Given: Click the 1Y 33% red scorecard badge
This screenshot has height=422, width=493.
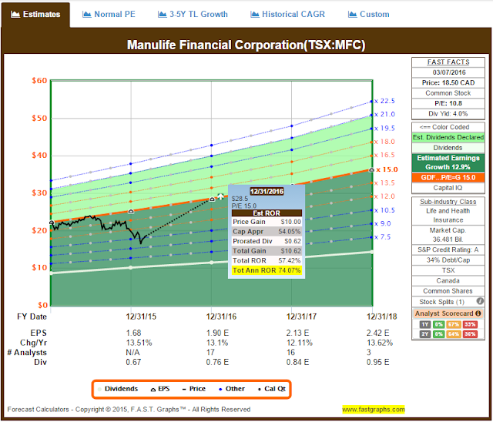Looking at the screenshot, I should pos(470,324).
